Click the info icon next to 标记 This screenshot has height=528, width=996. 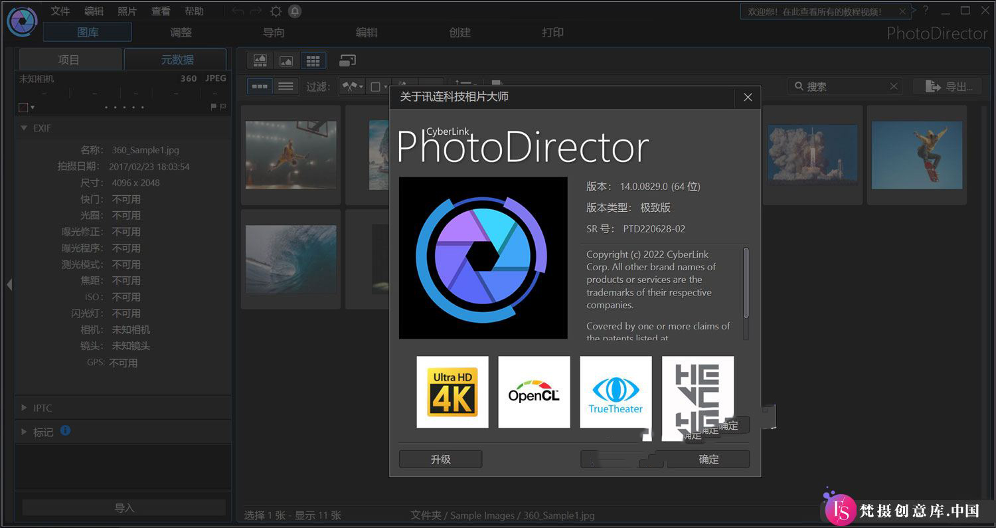65,430
